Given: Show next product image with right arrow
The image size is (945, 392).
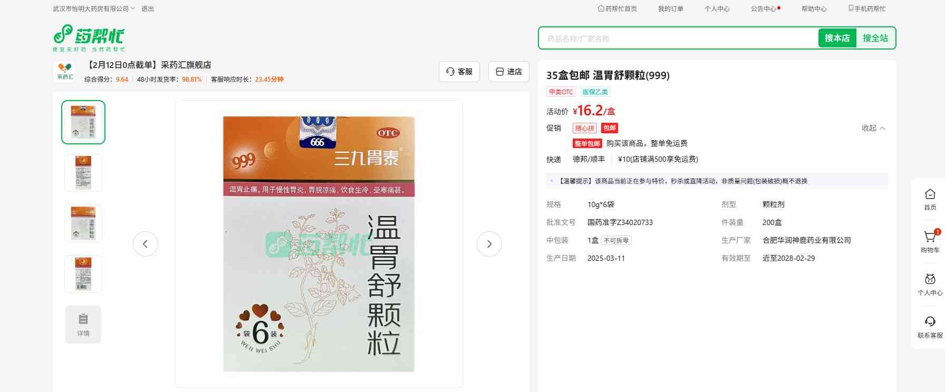Looking at the screenshot, I should (489, 244).
